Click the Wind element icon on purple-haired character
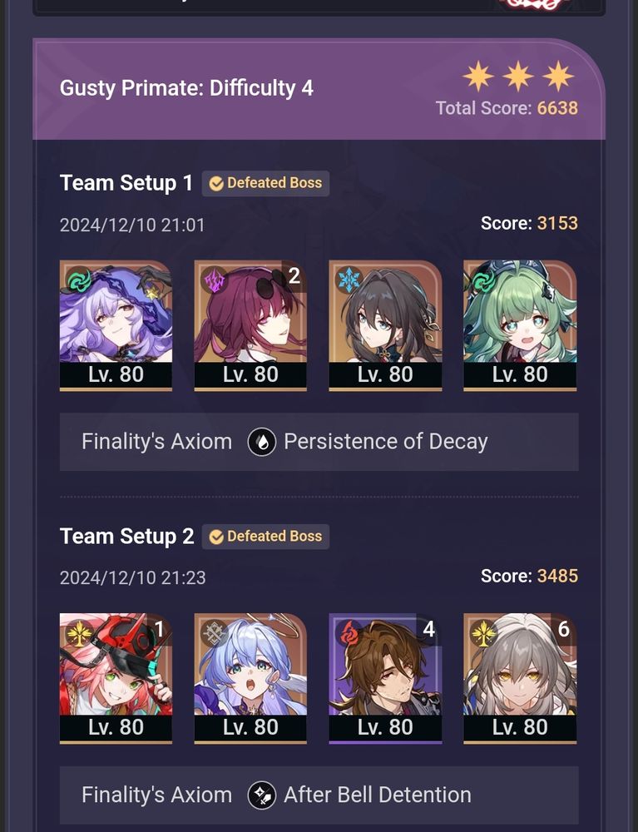Viewport: 638px width, 832px height. [78, 280]
